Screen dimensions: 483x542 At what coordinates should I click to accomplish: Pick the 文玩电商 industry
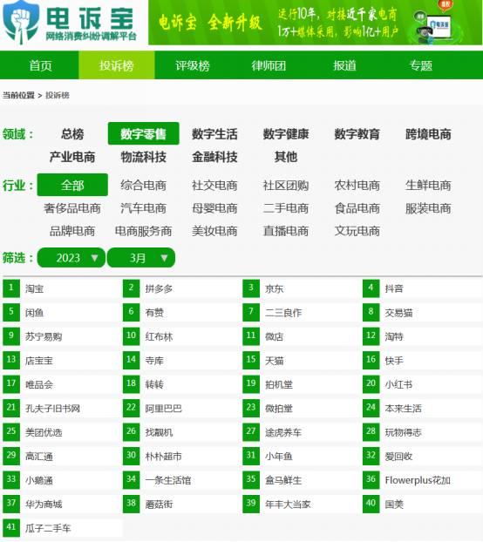[357, 231]
